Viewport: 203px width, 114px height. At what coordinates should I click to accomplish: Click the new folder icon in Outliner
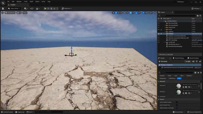(198, 16)
